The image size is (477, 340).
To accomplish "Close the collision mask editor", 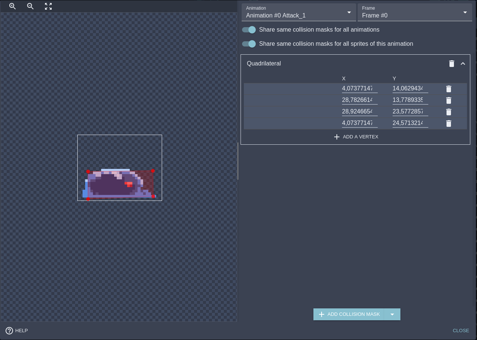I will point(461,331).
